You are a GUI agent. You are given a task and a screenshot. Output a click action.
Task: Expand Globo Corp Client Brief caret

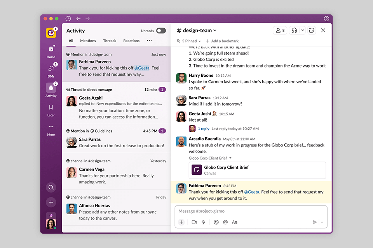click(x=230, y=158)
